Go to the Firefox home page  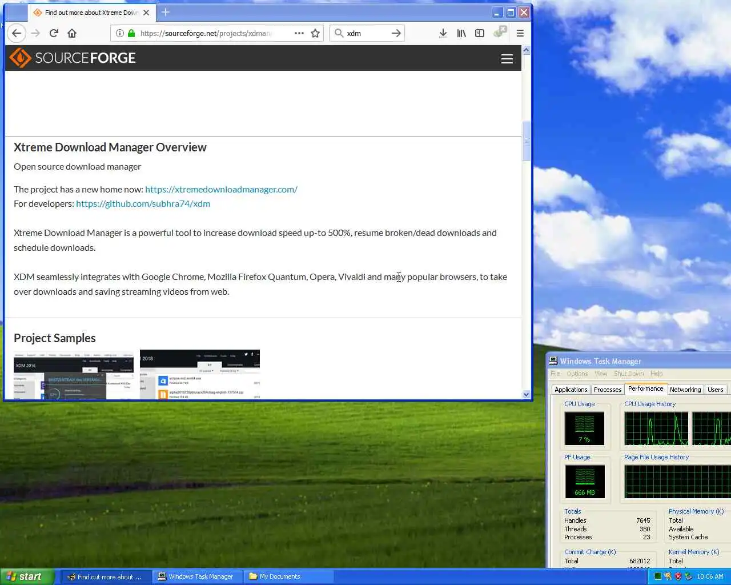[72, 33]
